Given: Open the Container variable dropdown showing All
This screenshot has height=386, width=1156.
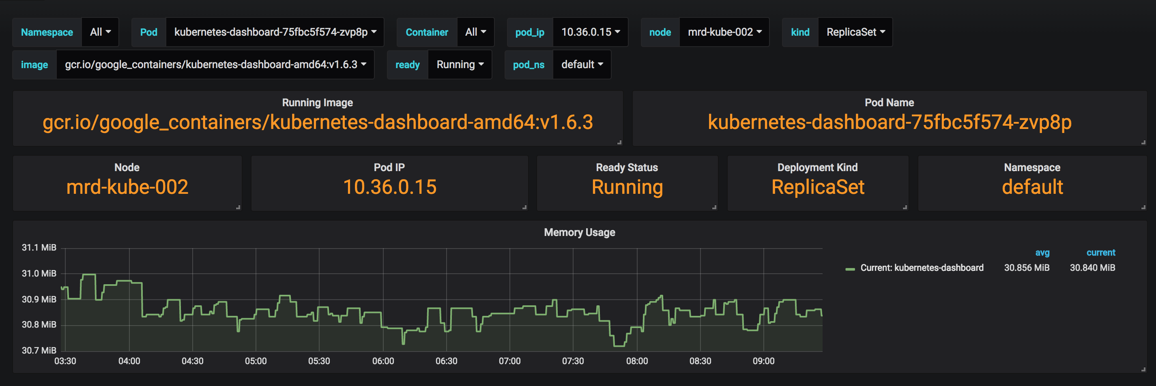Looking at the screenshot, I should (x=475, y=32).
